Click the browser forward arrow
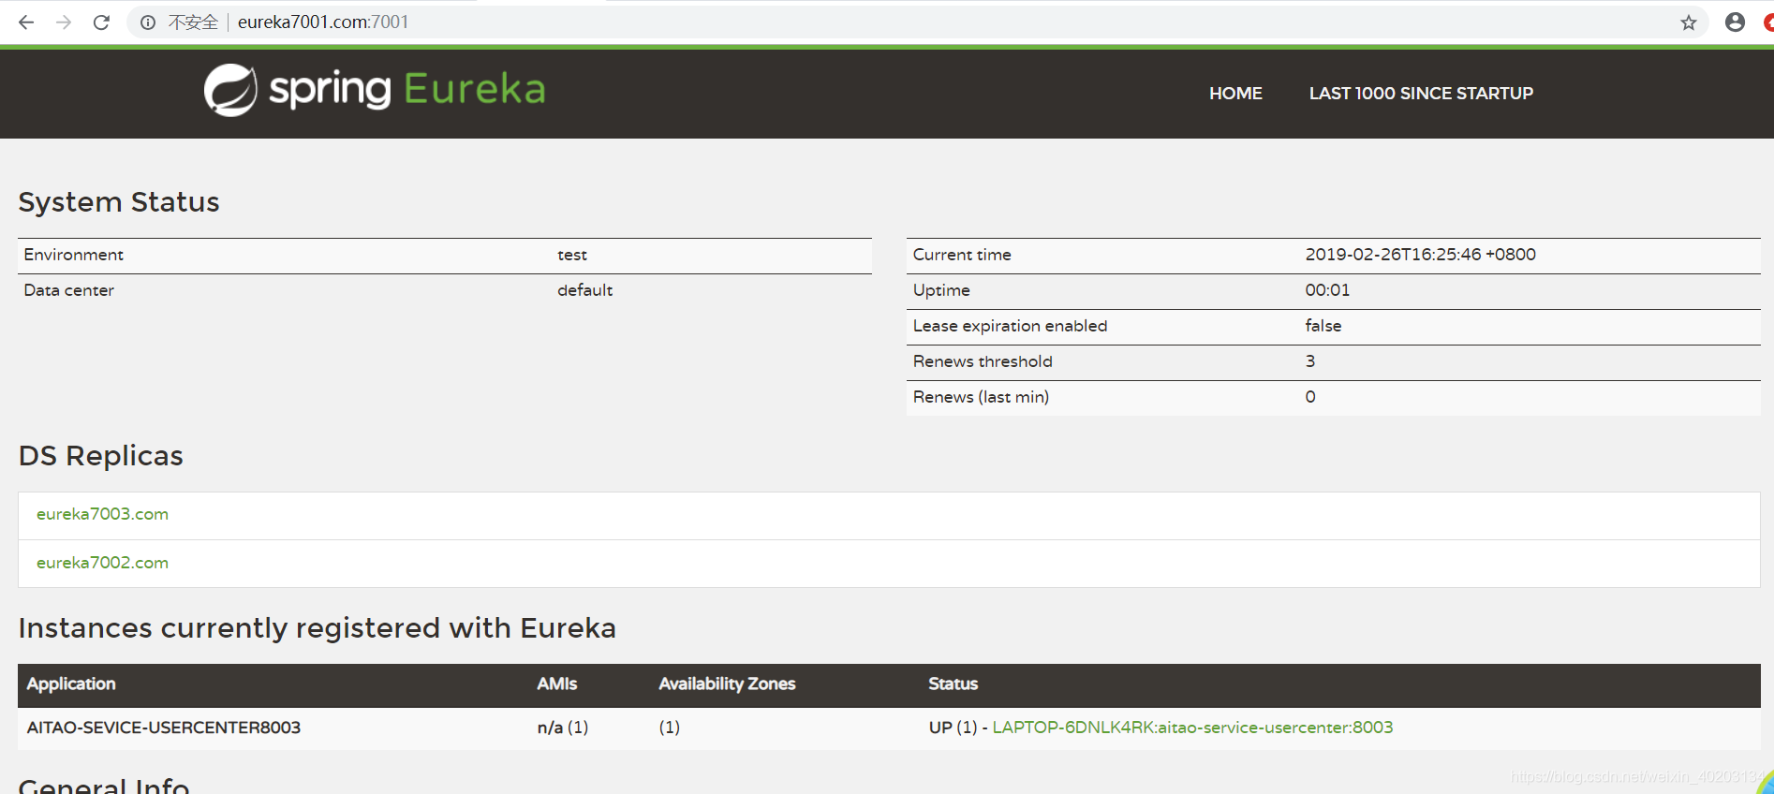Viewport: 1774px width, 794px height. [x=64, y=22]
